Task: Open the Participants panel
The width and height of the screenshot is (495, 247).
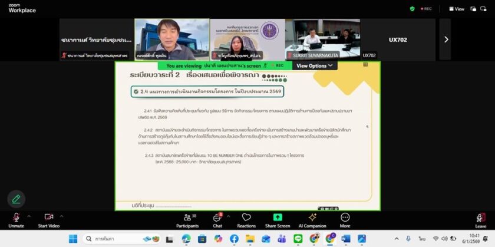Action: (187, 219)
